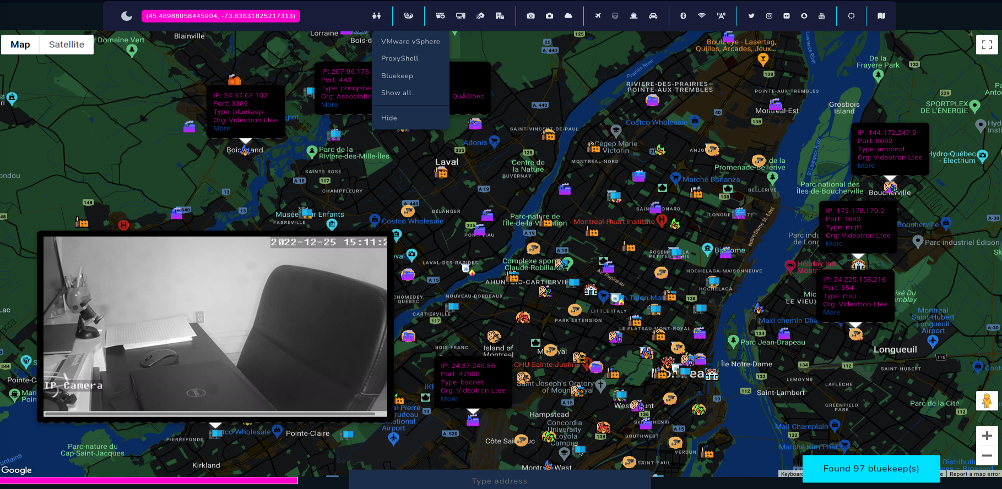Open More link in 144.172.247.9 amcrest popup
The width and height of the screenshot is (1002, 489).
point(866,166)
